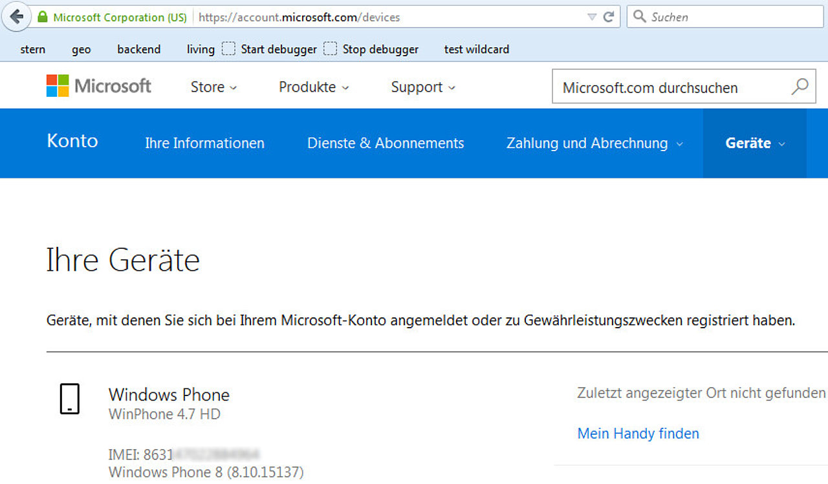Click the phone device icon
This screenshot has width=828, height=484.
click(69, 398)
